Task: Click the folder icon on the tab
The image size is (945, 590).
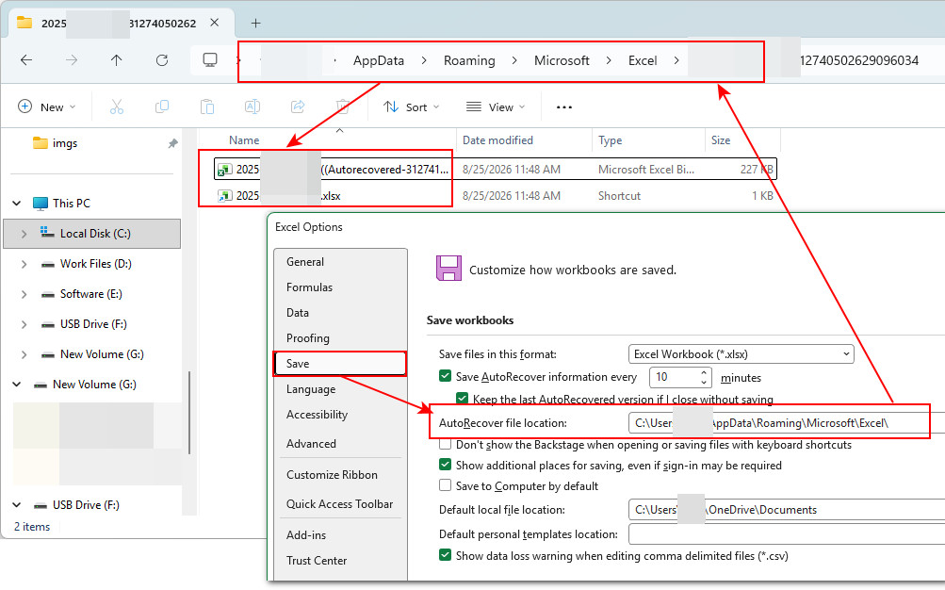Action: (24, 23)
